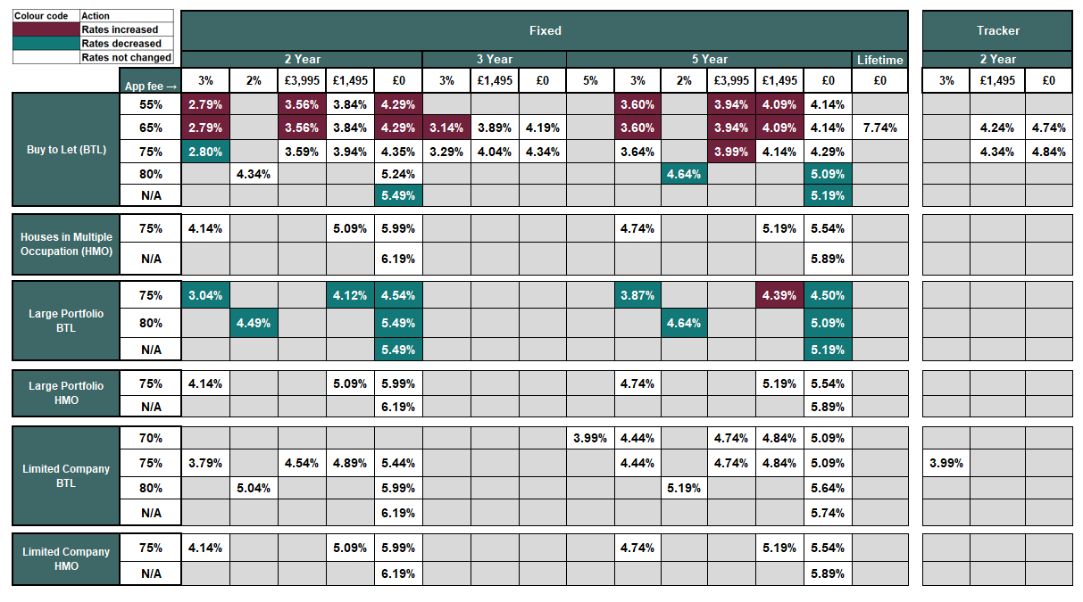Select the '3 Year' column group header
Image resolution: width=1083 pixels, height=602 pixels.
pos(494,59)
